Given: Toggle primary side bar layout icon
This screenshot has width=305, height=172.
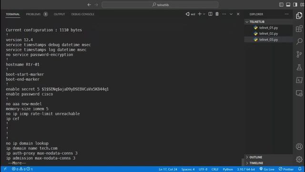Looking at the screenshot, I should 281,4.
